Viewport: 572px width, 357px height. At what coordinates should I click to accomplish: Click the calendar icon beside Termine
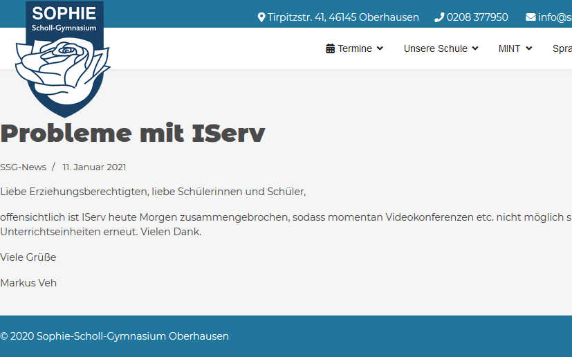[331, 48]
